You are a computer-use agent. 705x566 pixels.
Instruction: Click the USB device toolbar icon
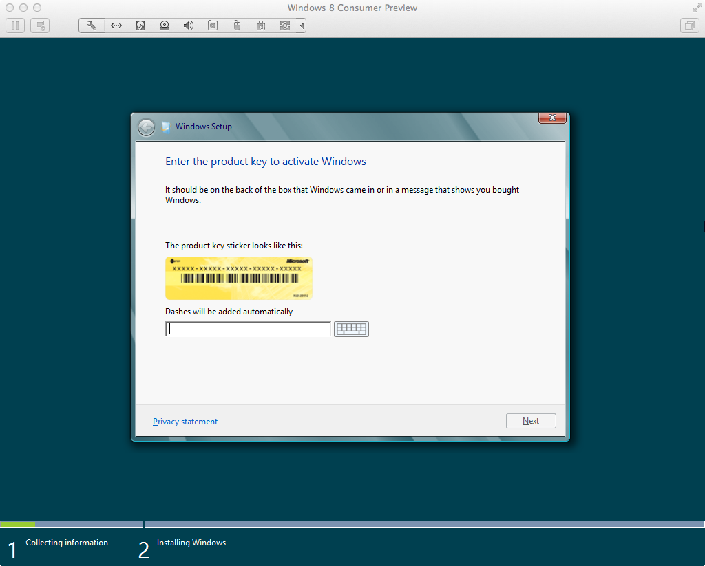[236, 25]
